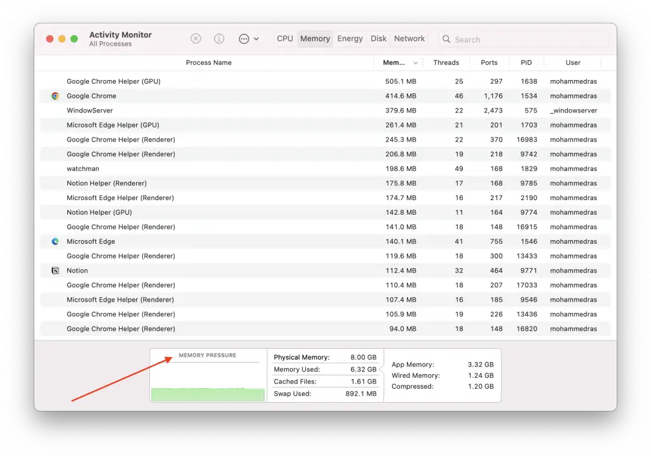Image resolution: width=651 pixels, height=456 pixels.
Task: Minimize the window with the yellow button
Action: (x=62, y=39)
